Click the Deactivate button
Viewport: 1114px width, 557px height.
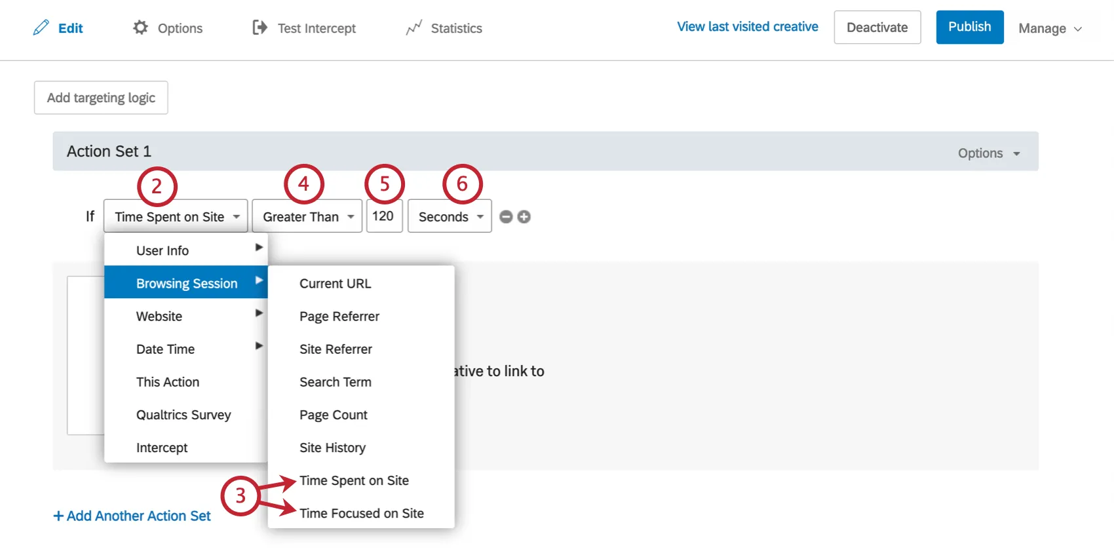(x=877, y=28)
